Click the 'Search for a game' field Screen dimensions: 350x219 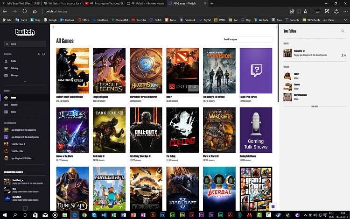(x=247, y=40)
